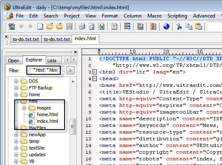Image resolution: width=222 pixels, height=165 pixels.
Task: Expand the images subfolder
Action: [x=24, y=108]
